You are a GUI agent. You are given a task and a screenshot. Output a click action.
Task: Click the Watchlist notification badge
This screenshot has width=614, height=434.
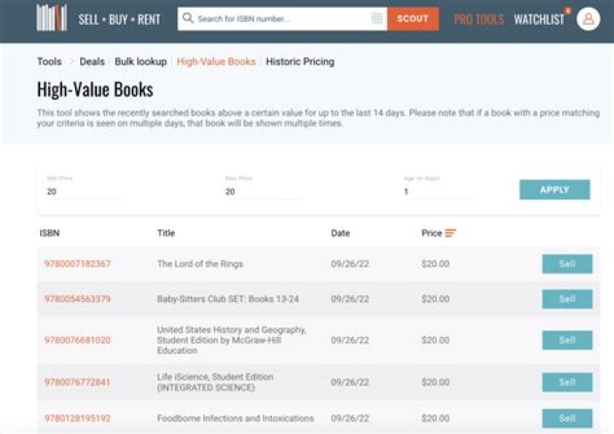click(568, 10)
